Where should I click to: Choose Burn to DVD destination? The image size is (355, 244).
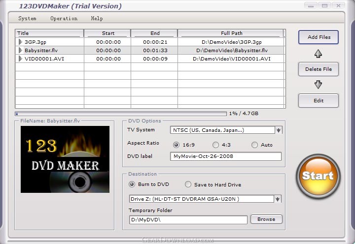[132, 184]
